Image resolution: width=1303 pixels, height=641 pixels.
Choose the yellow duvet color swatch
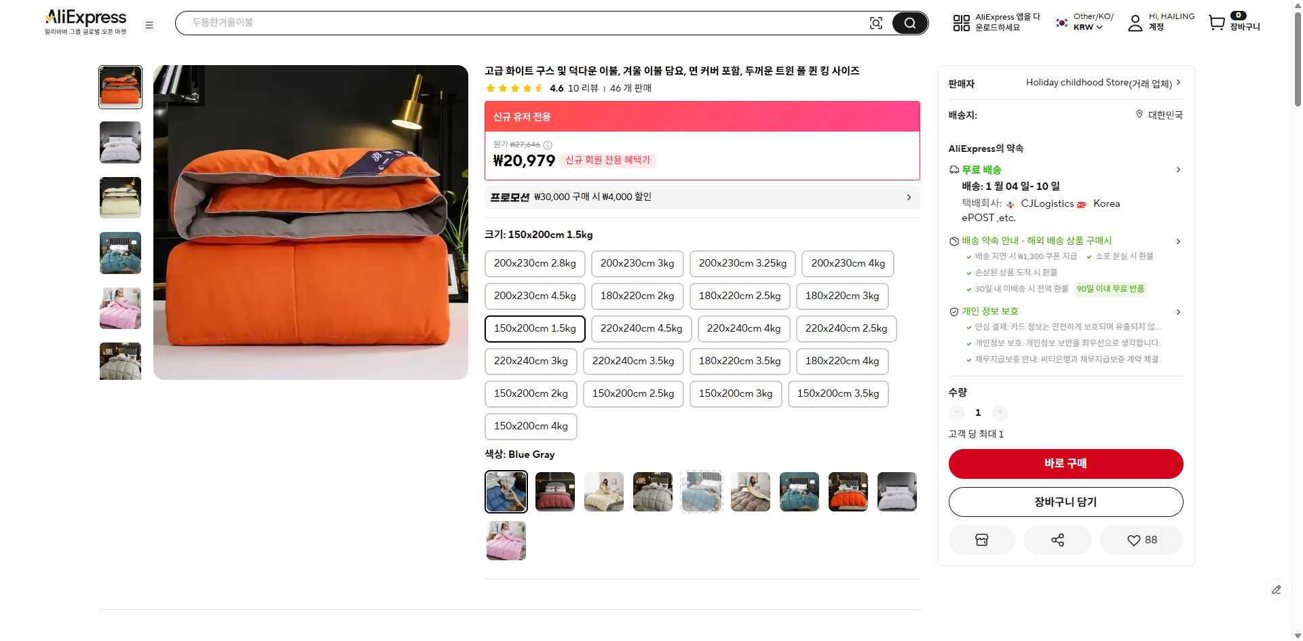point(604,492)
